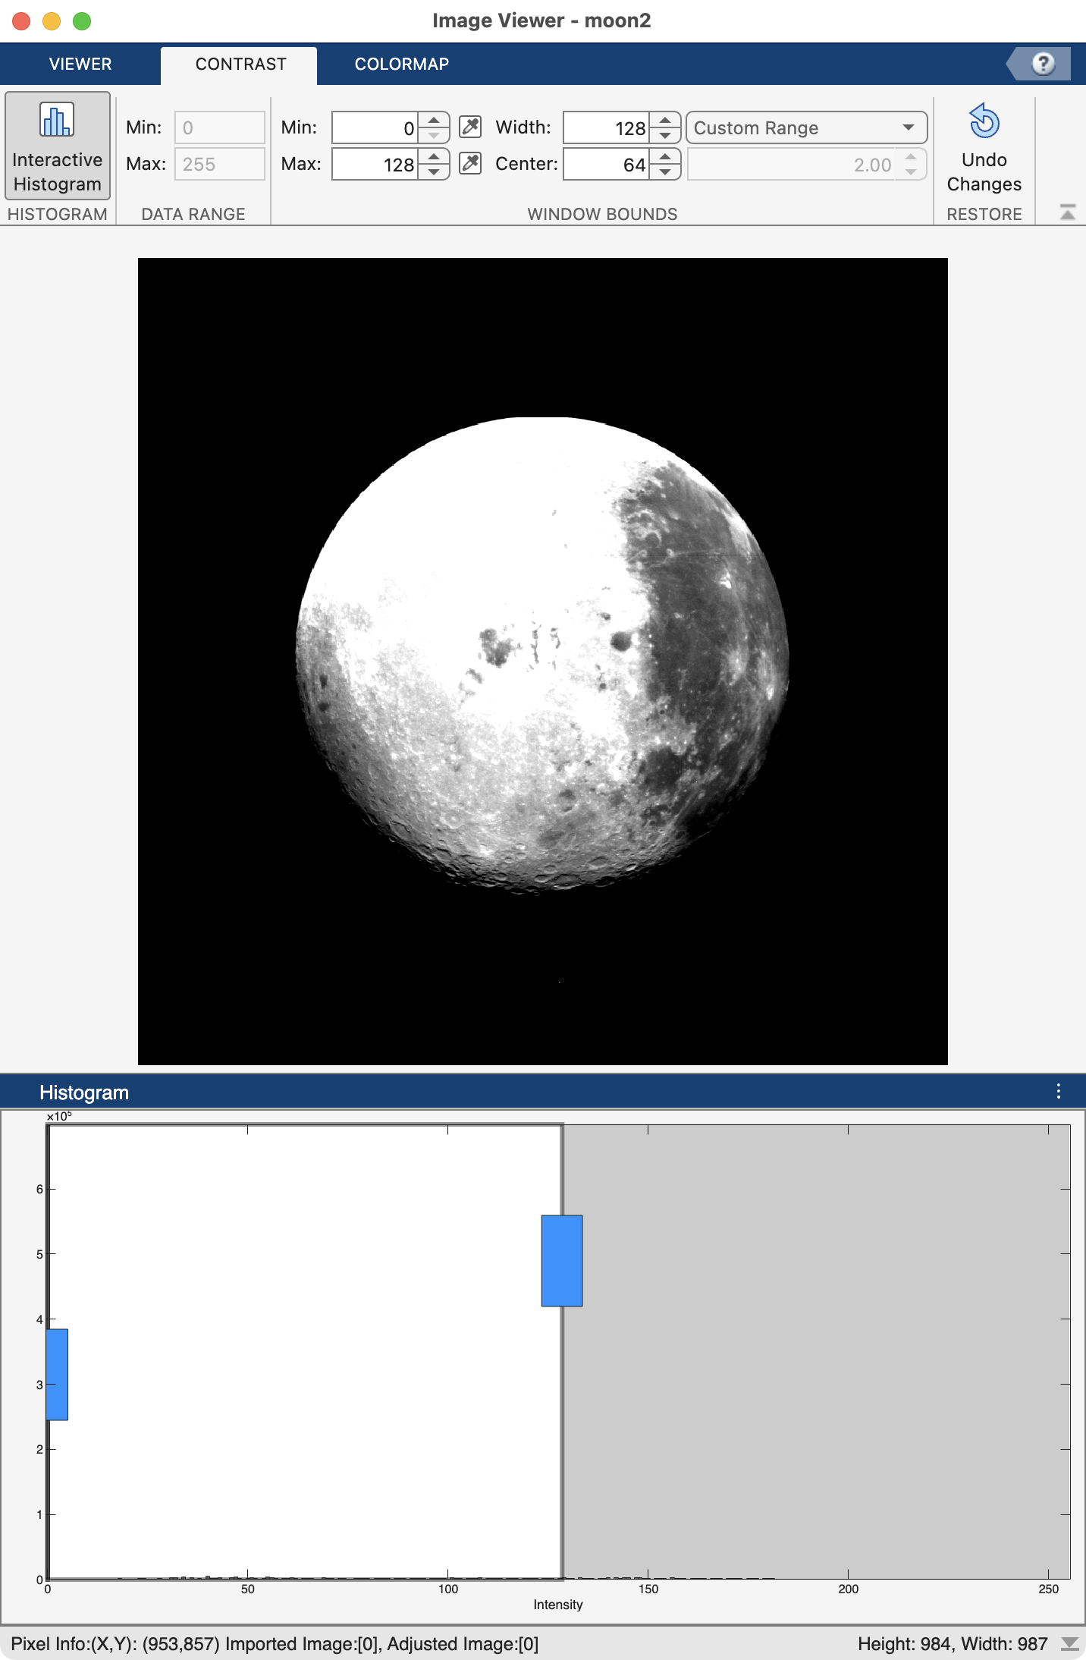Viewport: 1086px width, 1660px height.
Task: Click the Intensity axis label
Action: (x=558, y=1605)
